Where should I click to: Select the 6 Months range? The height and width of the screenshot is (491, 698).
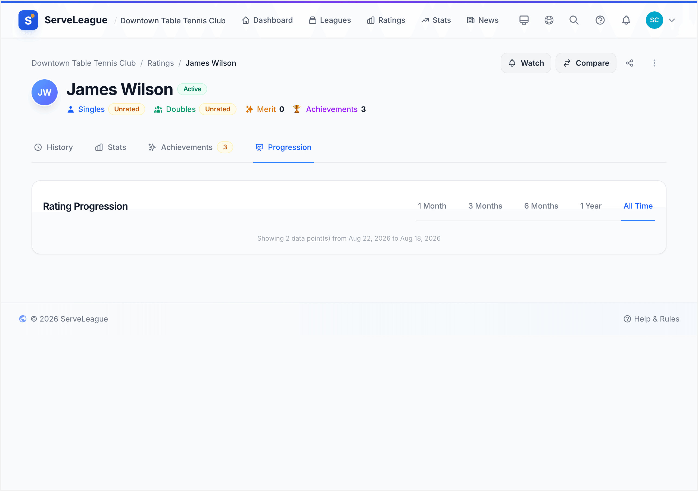[541, 206]
